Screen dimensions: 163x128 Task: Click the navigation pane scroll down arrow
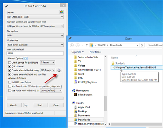pos(106,124)
